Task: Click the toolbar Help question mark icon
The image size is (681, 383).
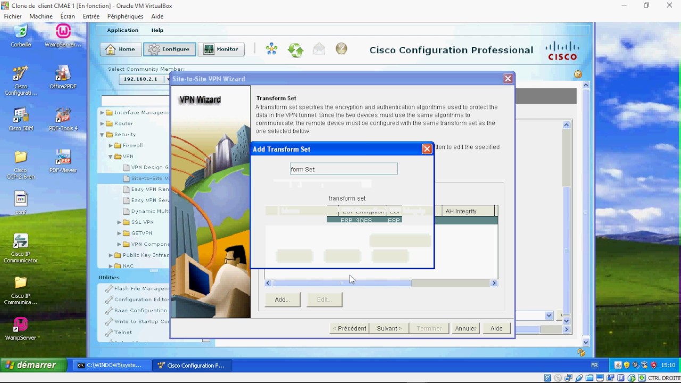Action: point(342,49)
